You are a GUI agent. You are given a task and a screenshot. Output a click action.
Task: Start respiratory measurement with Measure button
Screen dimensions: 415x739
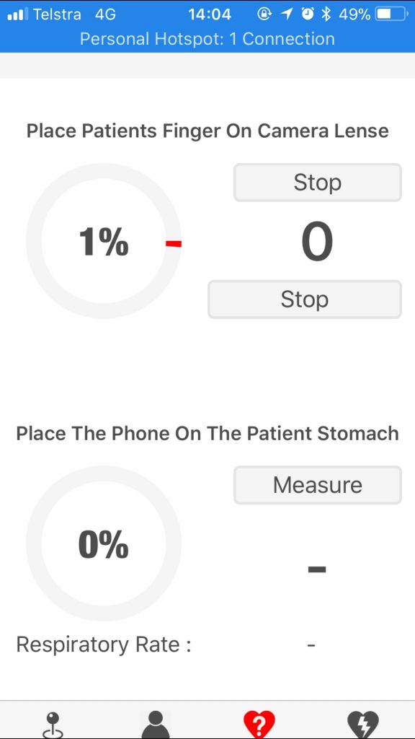[318, 485]
